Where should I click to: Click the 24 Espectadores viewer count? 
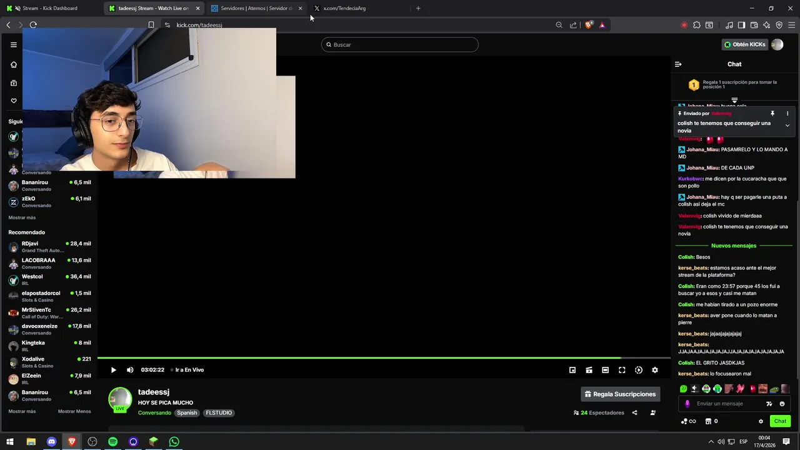(x=599, y=413)
